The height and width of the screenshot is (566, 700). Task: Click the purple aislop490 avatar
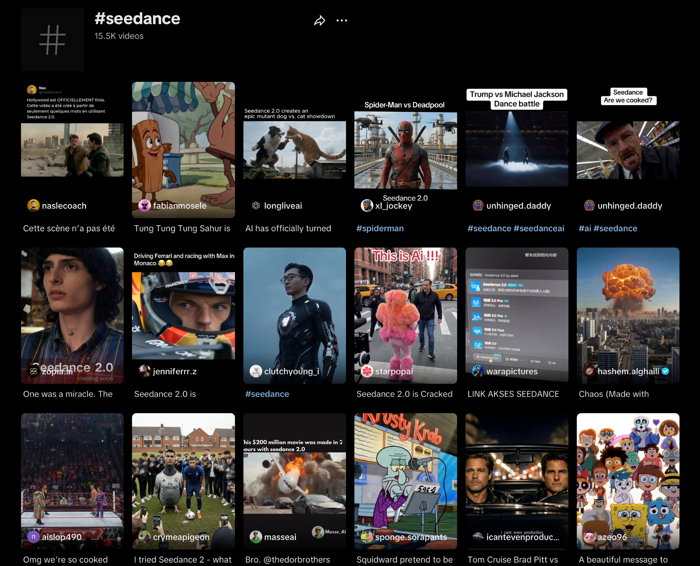[33, 537]
